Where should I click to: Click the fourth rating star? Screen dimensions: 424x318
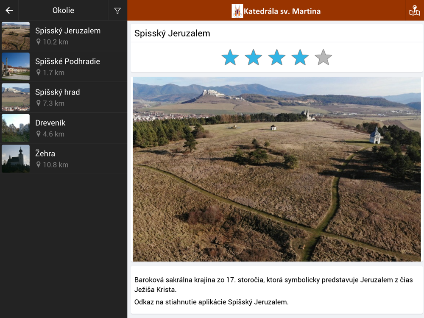pyautogui.click(x=300, y=57)
